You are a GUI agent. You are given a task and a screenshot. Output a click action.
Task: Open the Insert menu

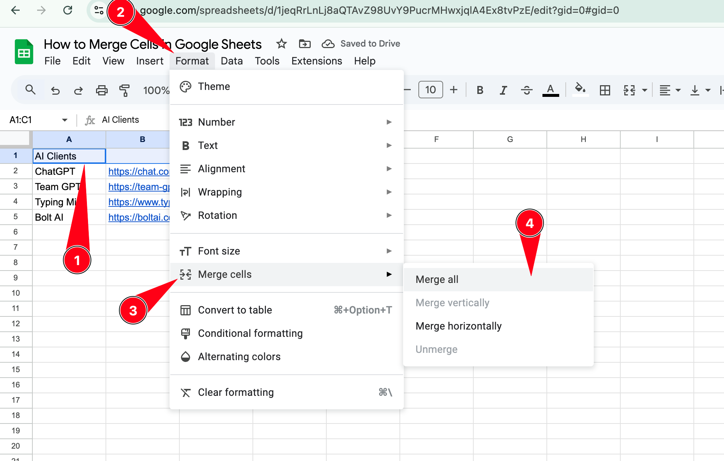(x=150, y=61)
